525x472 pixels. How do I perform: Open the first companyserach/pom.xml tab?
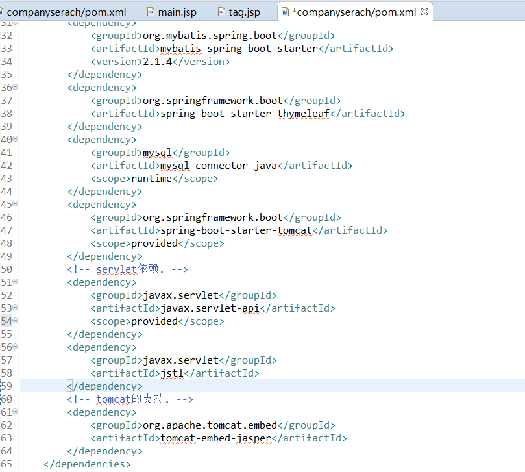tap(65, 11)
